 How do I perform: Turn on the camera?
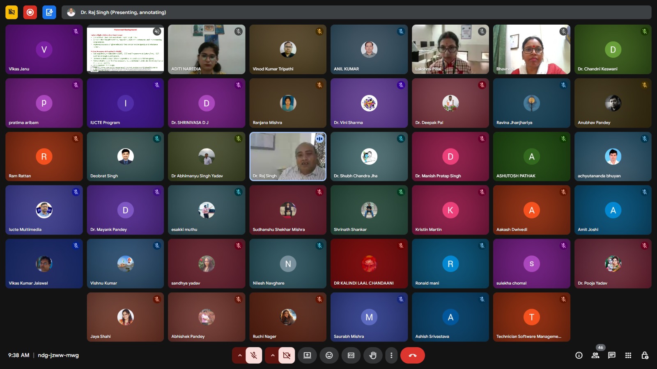[x=287, y=355]
